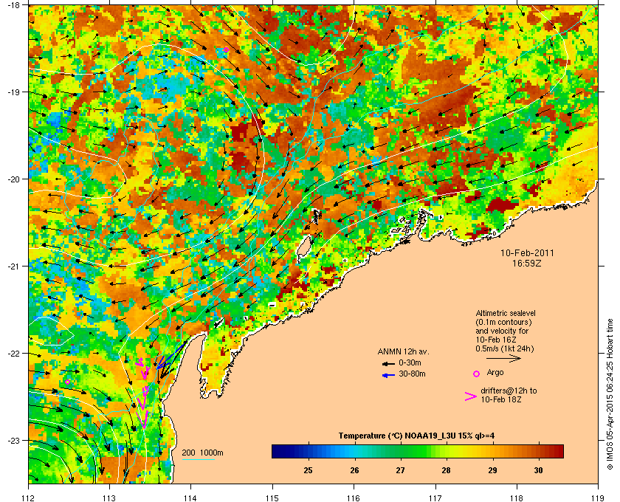The width and height of the screenshot is (620, 502).
Task: Click latitude axis label -18
Action: [x=14, y=5]
